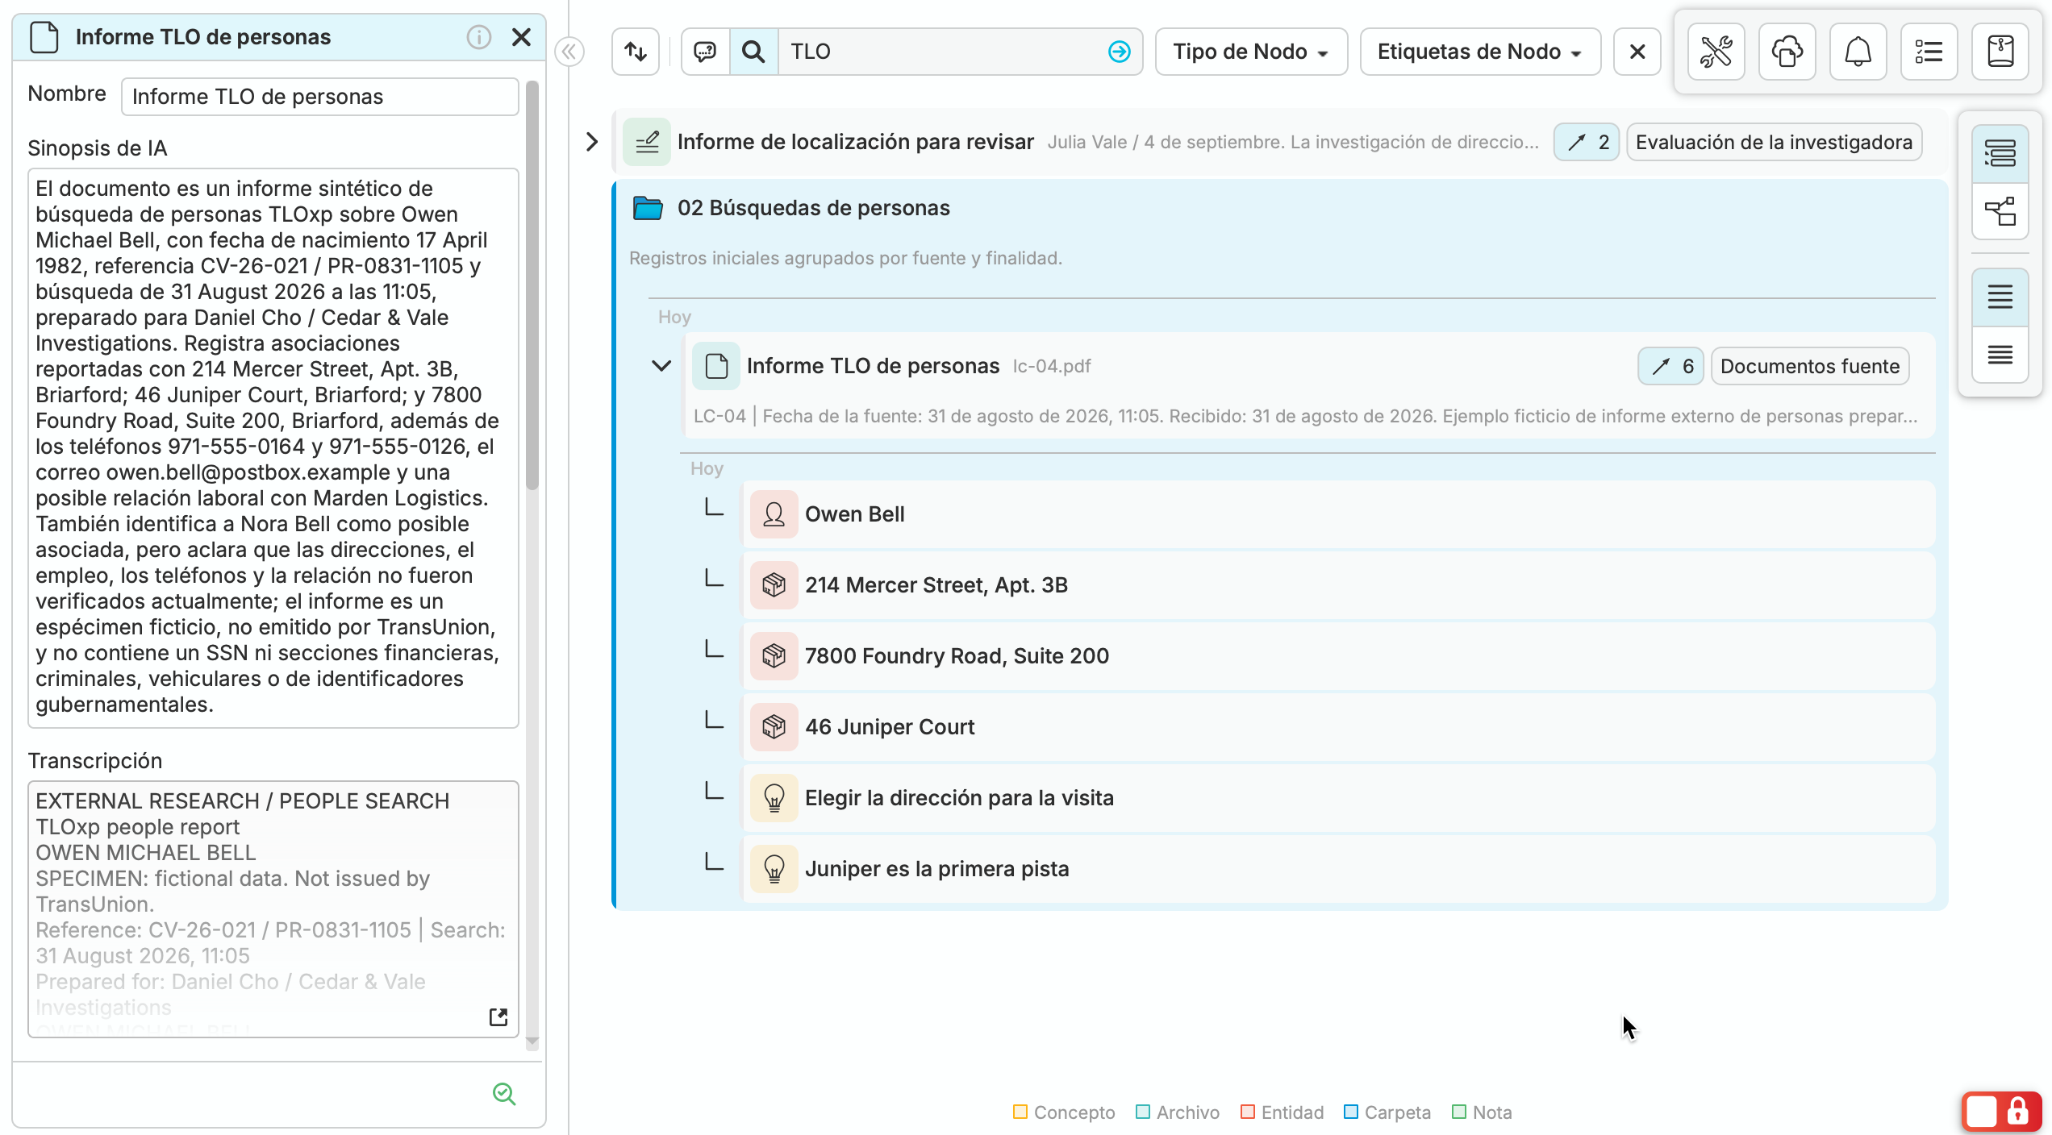Click the green zoom search icon

(504, 1094)
